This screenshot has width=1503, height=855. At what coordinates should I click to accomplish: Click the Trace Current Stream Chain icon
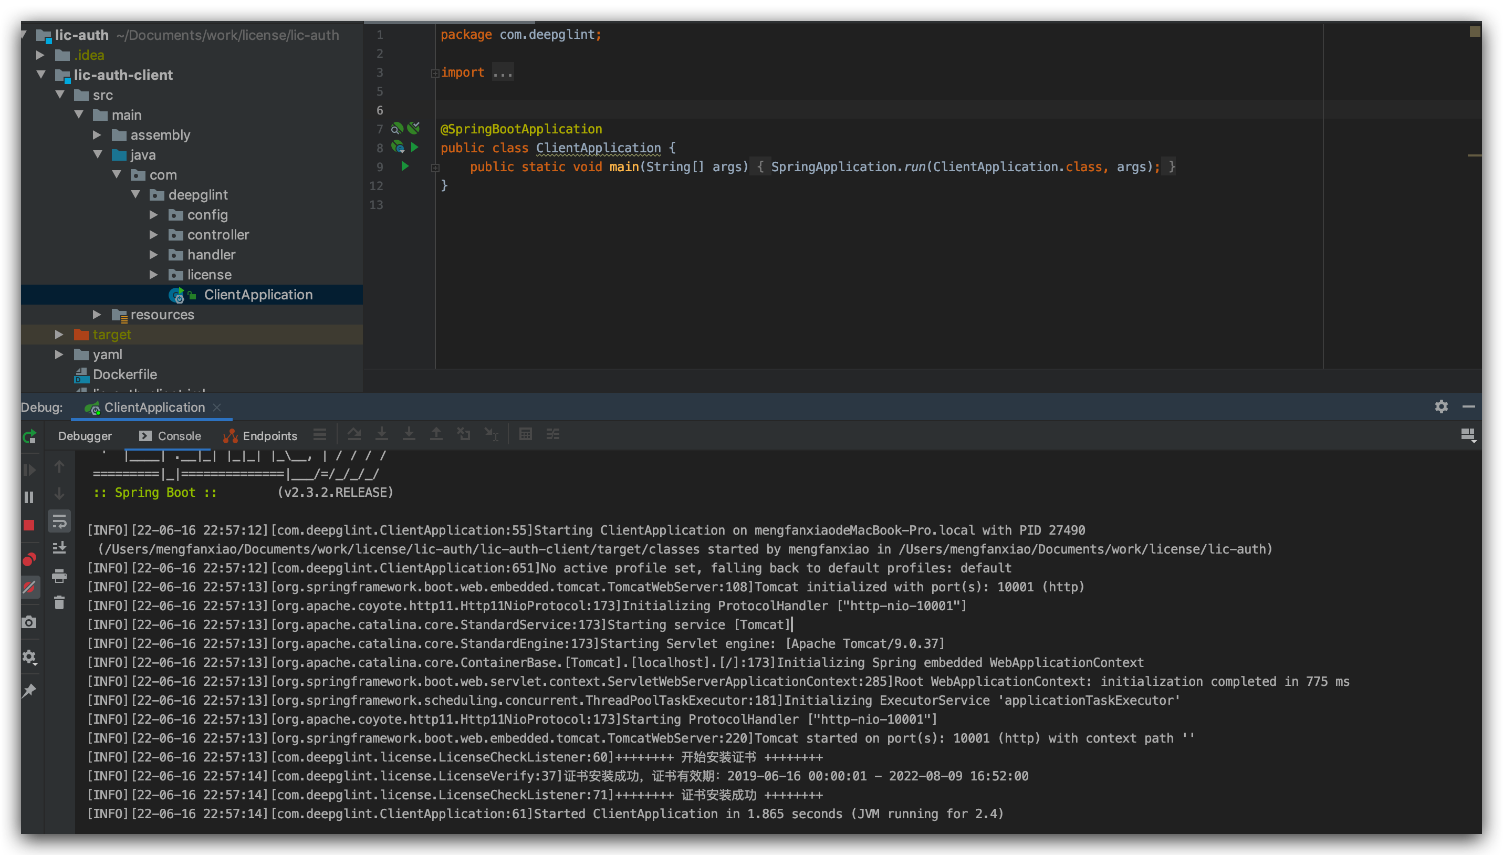(553, 434)
